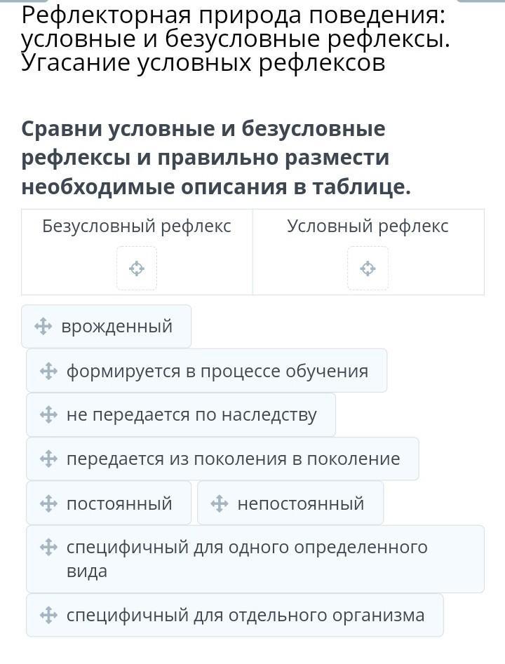Click drag icon beside "не передается по наследству"
Image resolution: width=505 pixels, height=664 pixels.
click(x=48, y=415)
